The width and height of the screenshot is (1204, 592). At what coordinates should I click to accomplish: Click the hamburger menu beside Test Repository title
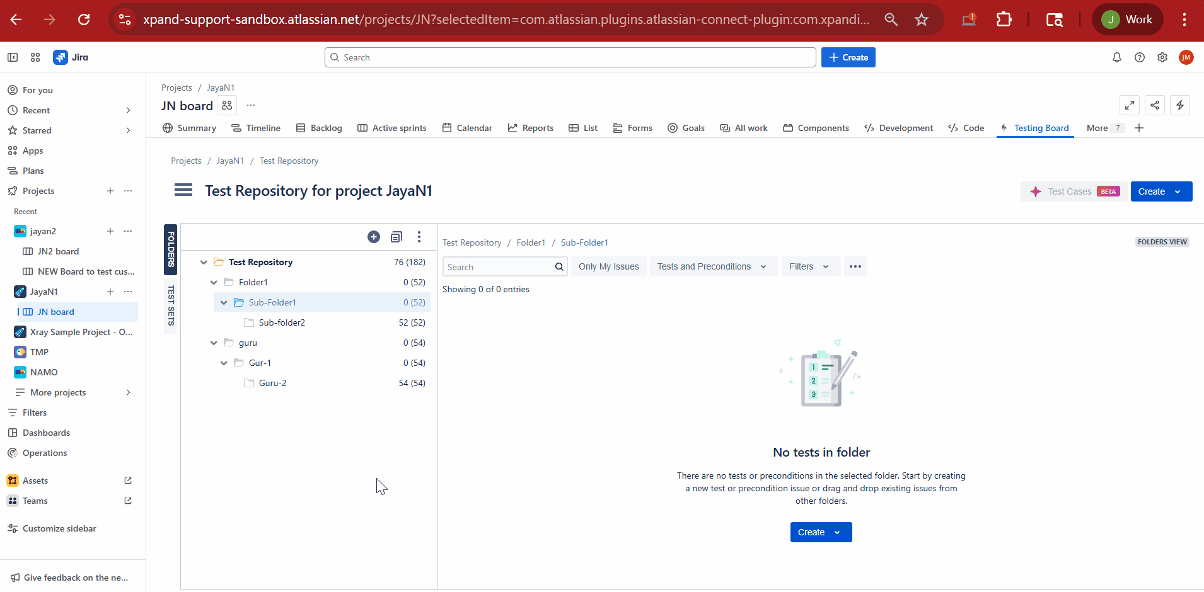183,190
